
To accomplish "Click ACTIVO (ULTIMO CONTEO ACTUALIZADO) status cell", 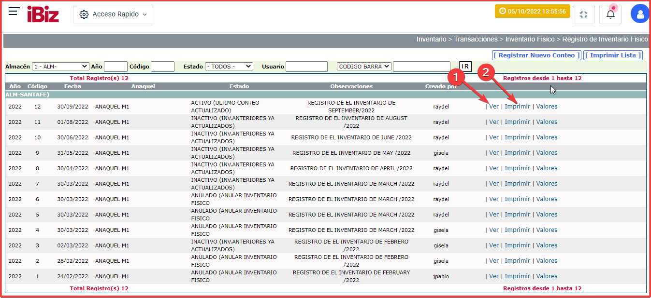I will point(225,107).
